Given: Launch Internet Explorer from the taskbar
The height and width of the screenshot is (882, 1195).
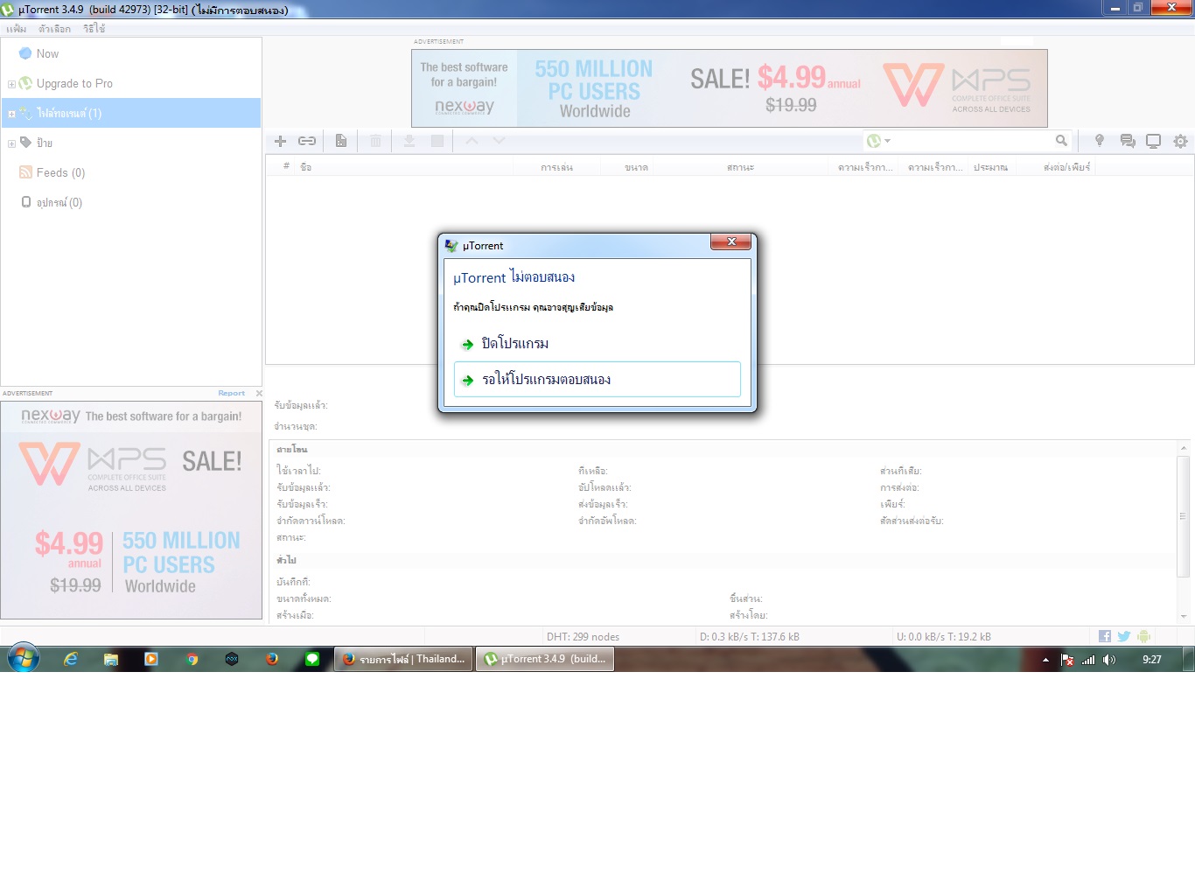Looking at the screenshot, I should [x=71, y=659].
